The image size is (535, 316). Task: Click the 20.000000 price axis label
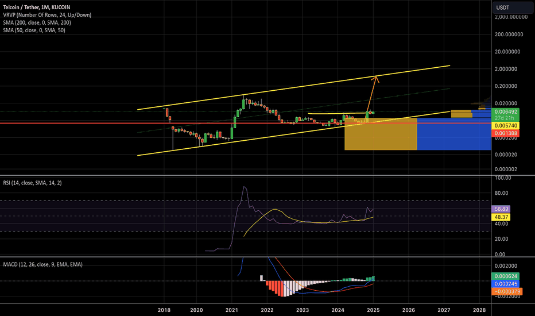point(507,52)
